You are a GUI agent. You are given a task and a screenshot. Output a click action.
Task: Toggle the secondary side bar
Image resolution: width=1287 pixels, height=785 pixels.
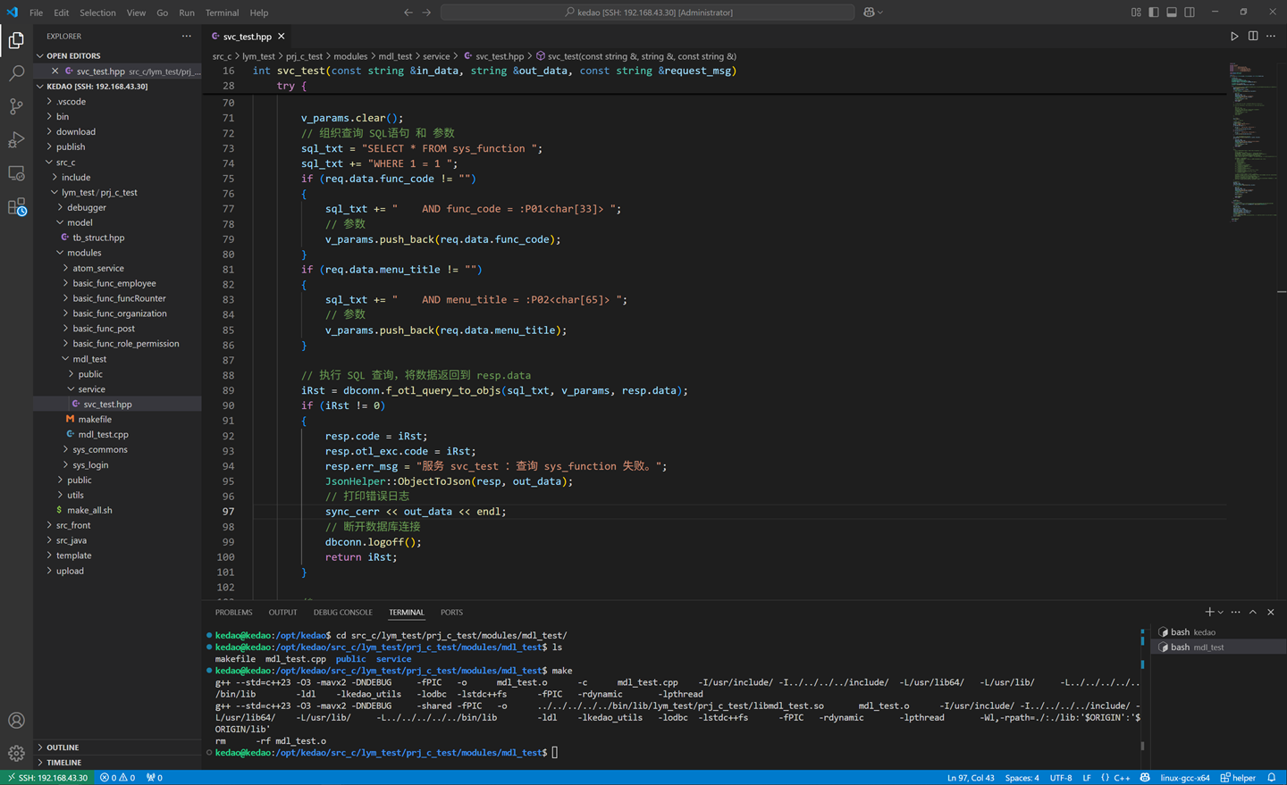pos(1190,13)
